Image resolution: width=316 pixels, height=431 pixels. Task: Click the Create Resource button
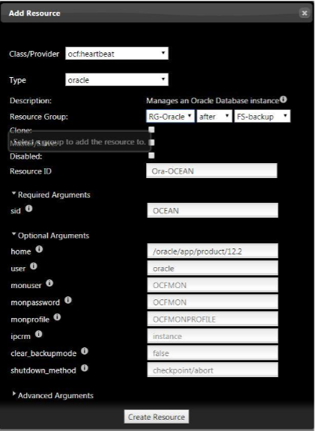(157, 417)
